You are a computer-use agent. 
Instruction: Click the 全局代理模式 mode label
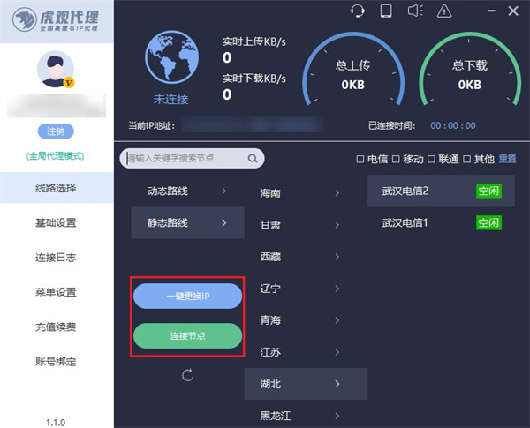click(x=55, y=155)
